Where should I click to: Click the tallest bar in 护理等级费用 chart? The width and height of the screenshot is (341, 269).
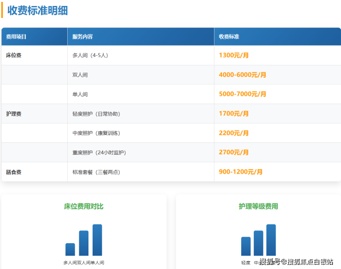(x=271, y=240)
